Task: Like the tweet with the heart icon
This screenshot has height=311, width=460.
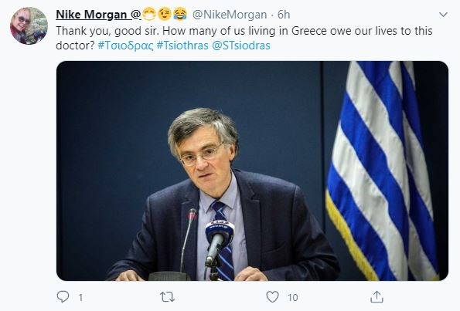Action: [x=272, y=297]
